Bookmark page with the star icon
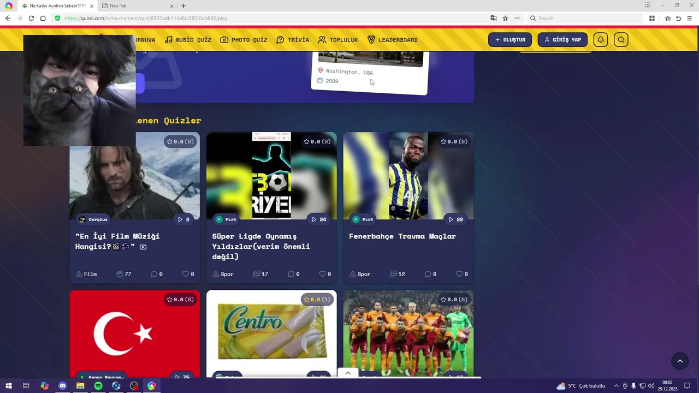This screenshot has height=393, width=699. pos(505,18)
